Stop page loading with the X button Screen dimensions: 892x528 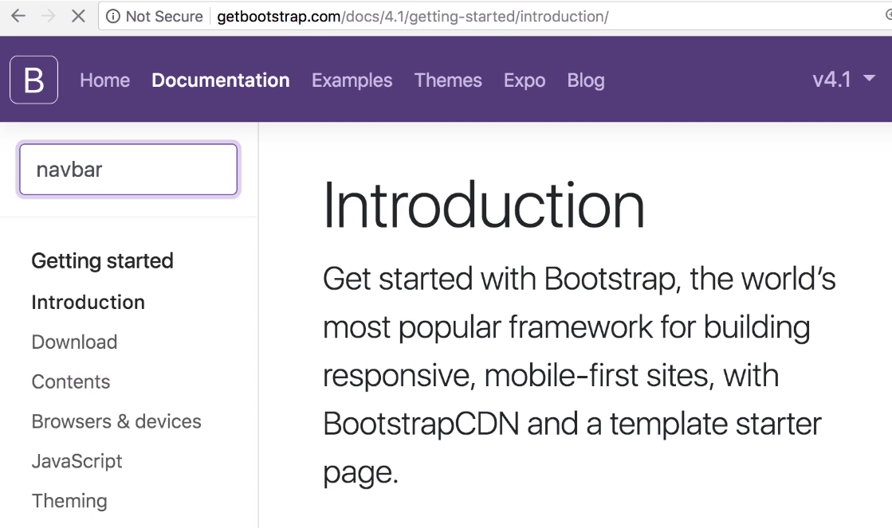point(78,16)
